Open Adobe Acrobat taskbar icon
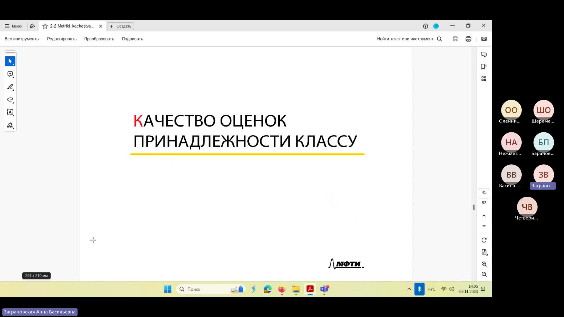The image size is (564, 317). click(310, 289)
